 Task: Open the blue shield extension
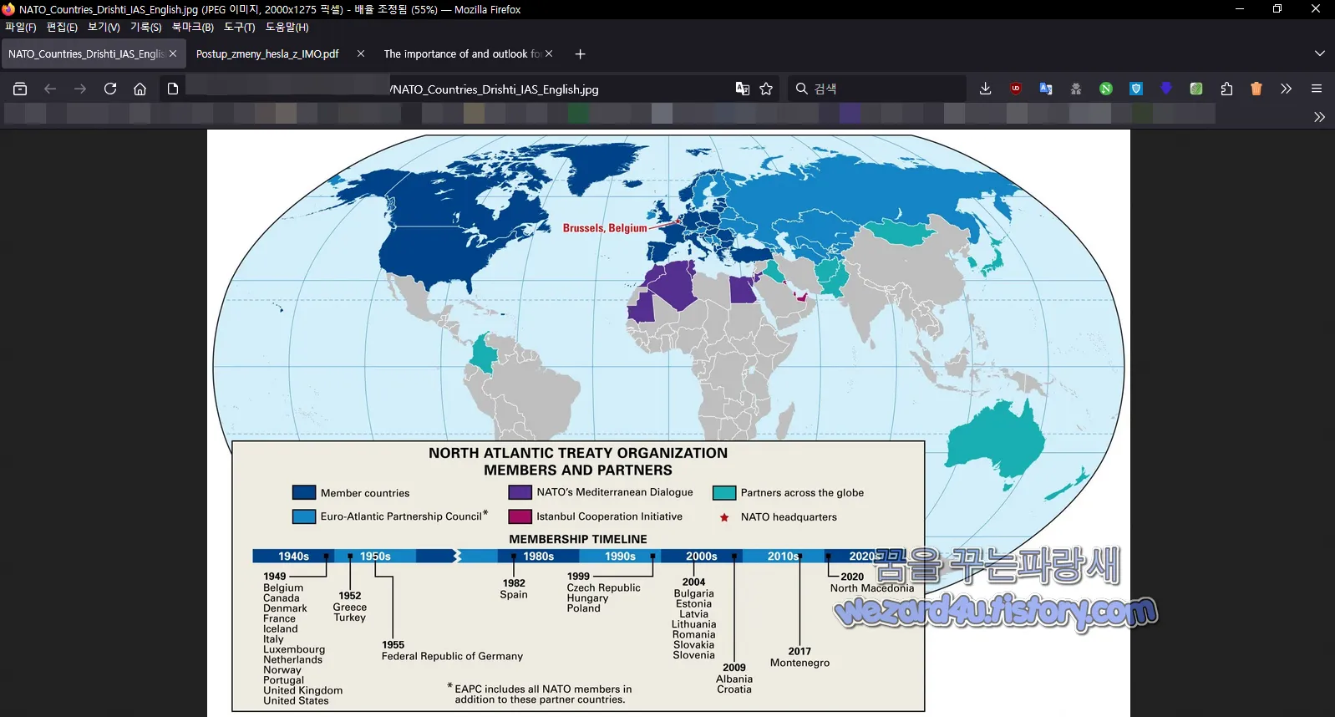pos(1136,89)
